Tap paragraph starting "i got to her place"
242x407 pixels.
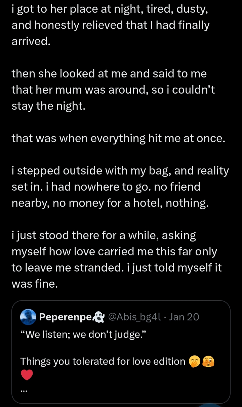pyautogui.click(x=111, y=25)
